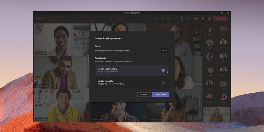This screenshot has width=264, height=132.
Task: Select the Assign manually option
Action: (132, 82)
